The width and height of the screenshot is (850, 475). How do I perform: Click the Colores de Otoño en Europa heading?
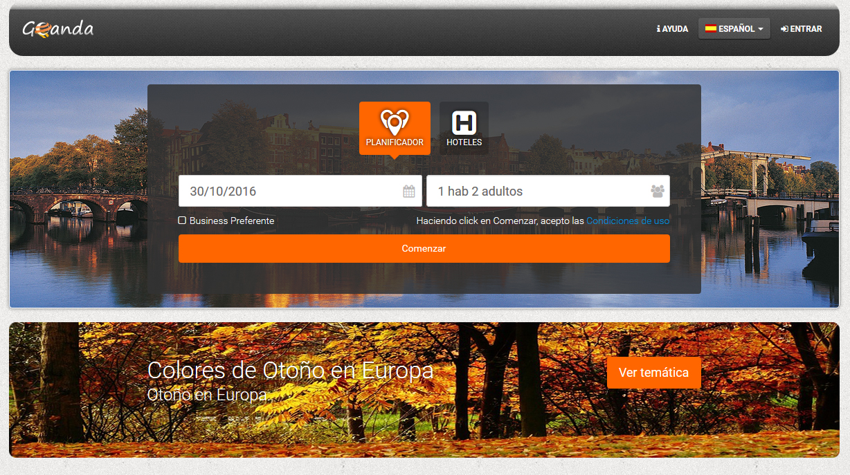(x=290, y=371)
